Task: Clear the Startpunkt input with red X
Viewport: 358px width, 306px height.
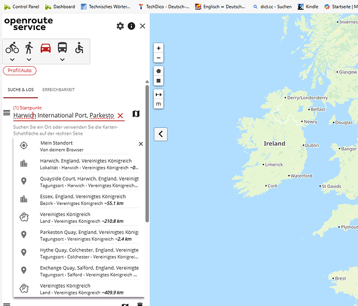Action: (120, 116)
